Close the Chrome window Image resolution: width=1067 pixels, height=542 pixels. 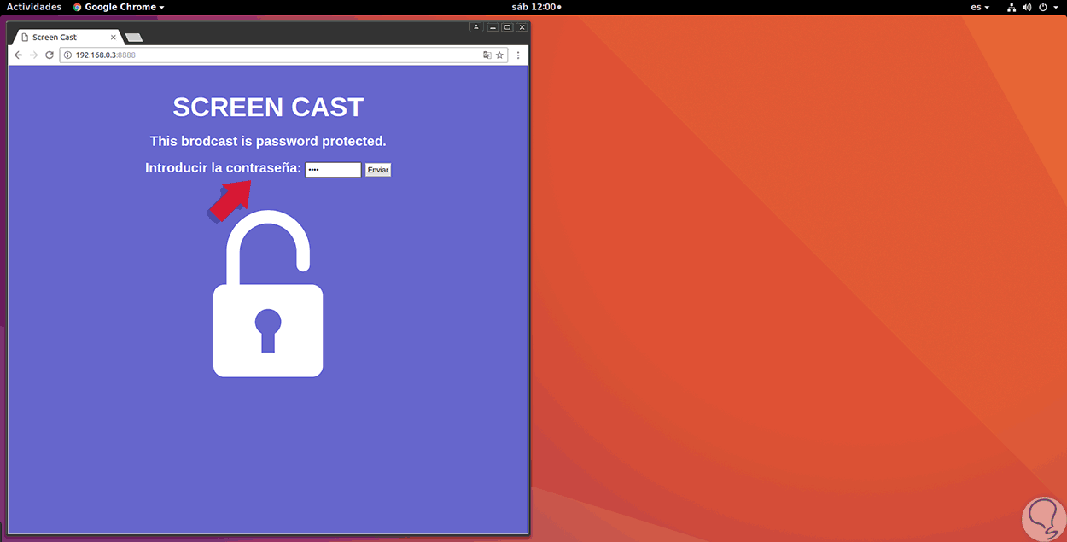(x=522, y=27)
